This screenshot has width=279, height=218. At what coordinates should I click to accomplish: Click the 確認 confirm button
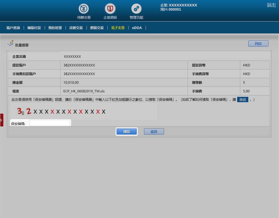[127, 131]
